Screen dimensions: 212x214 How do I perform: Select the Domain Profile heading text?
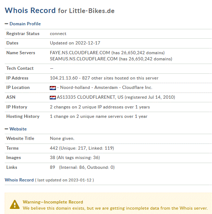pyautogui.click(x=25, y=24)
